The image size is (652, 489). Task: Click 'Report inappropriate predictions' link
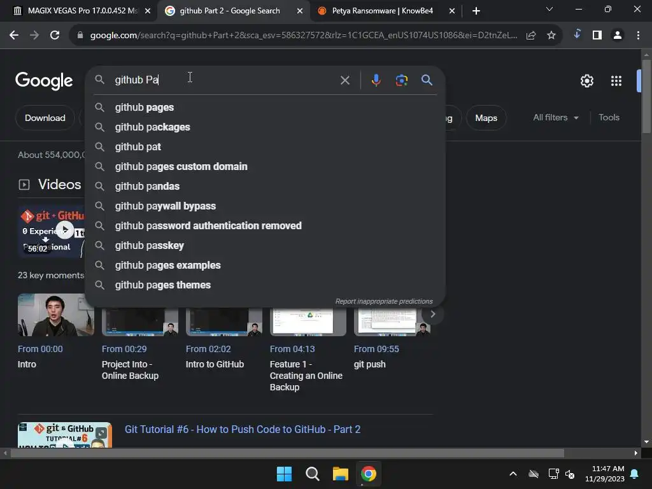384,301
